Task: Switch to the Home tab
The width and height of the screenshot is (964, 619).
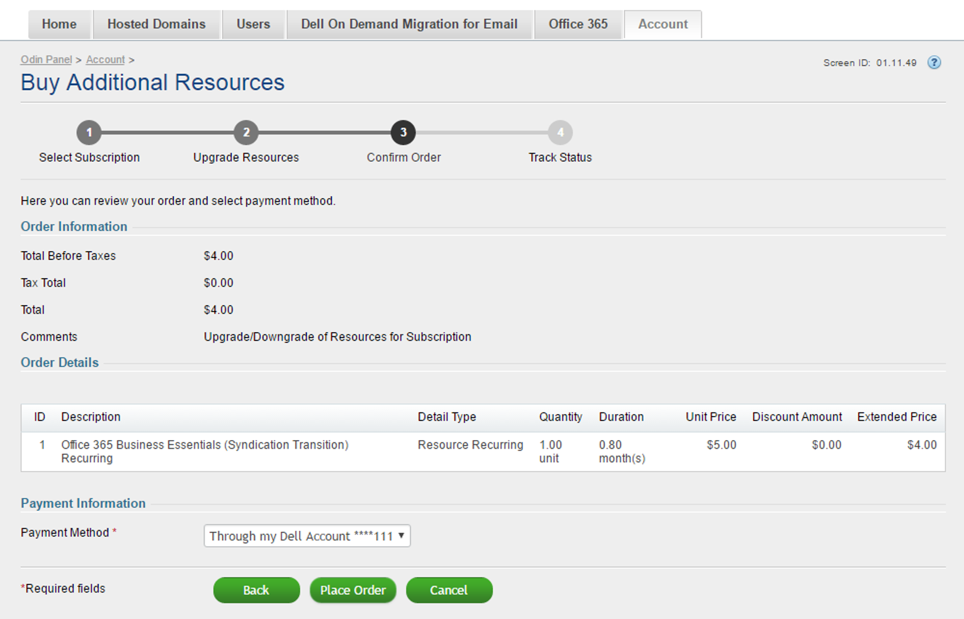Action: (59, 24)
